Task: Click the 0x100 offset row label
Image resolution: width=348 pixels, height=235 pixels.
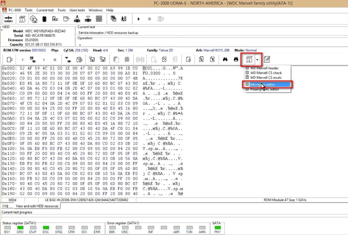Action: (9, 149)
